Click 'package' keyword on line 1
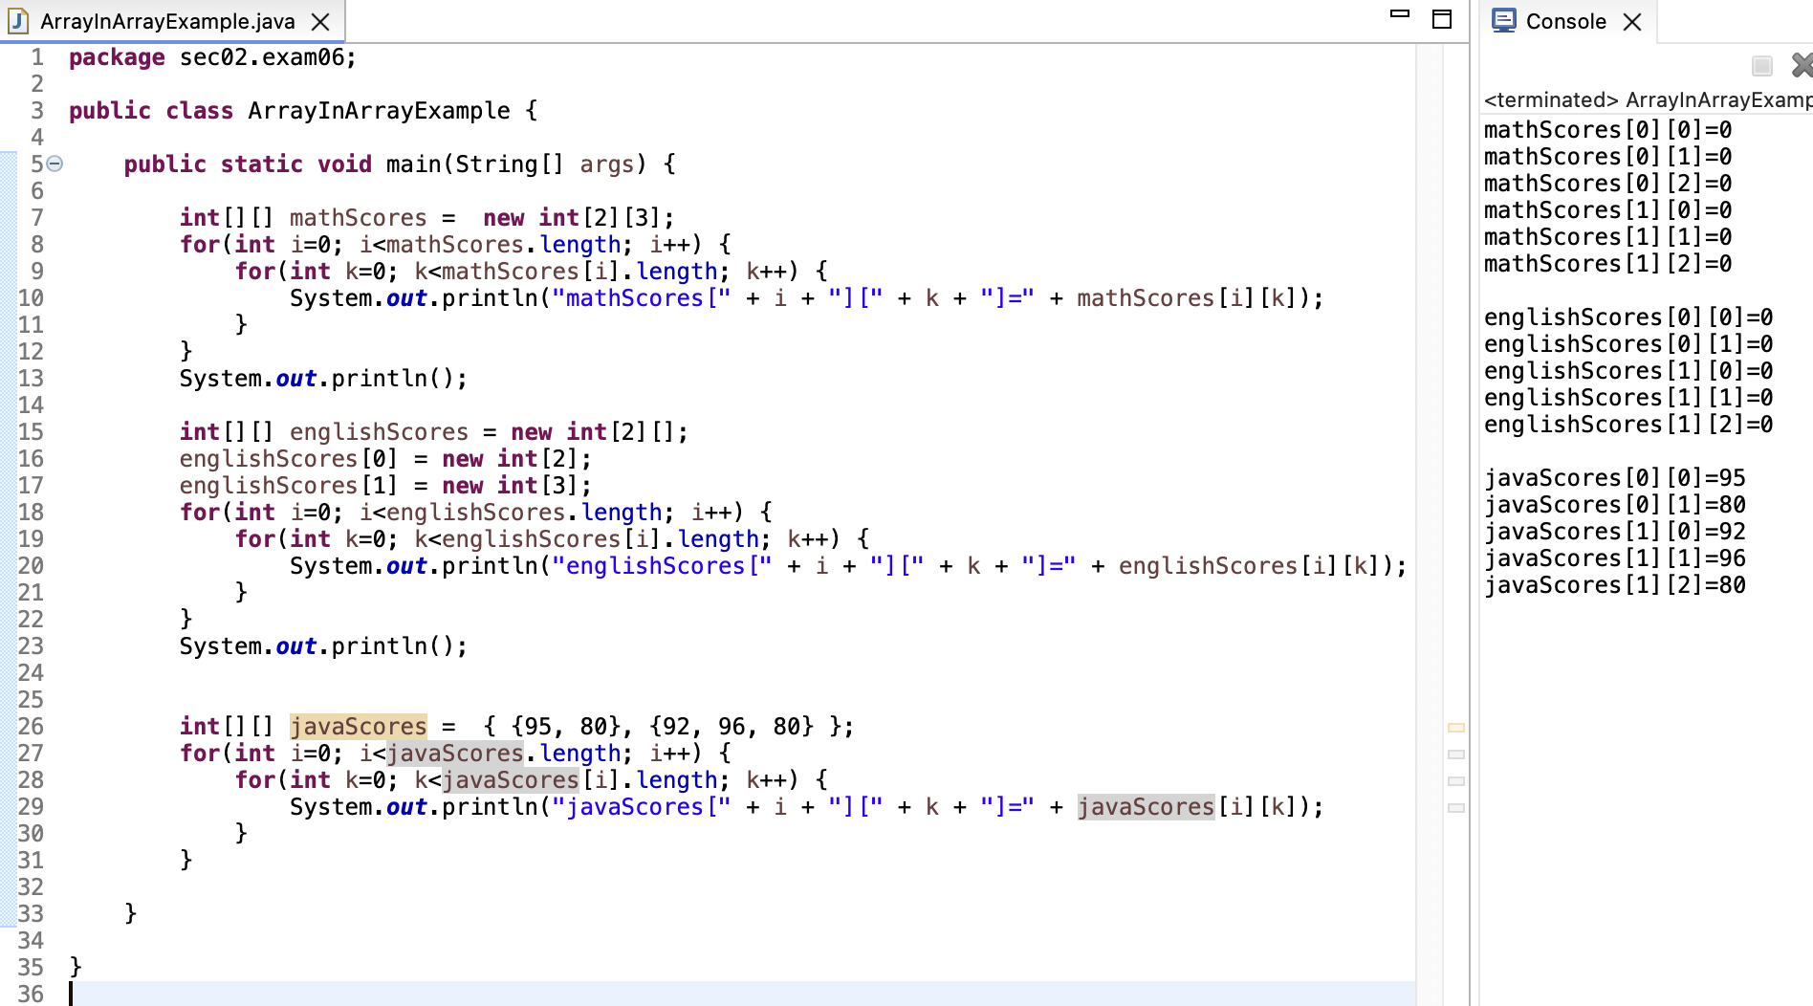Image resolution: width=1813 pixels, height=1006 pixels. [x=117, y=57]
